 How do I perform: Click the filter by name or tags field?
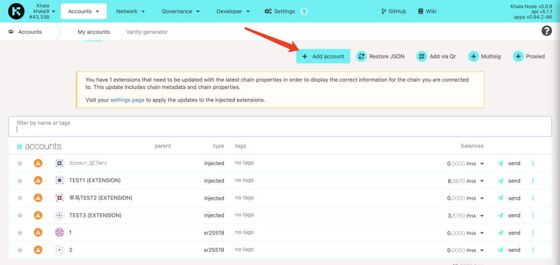click(x=280, y=127)
